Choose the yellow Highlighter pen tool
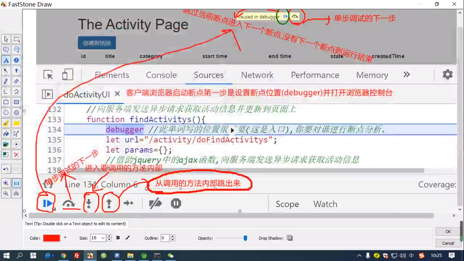464x261 pixels. tap(6, 123)
